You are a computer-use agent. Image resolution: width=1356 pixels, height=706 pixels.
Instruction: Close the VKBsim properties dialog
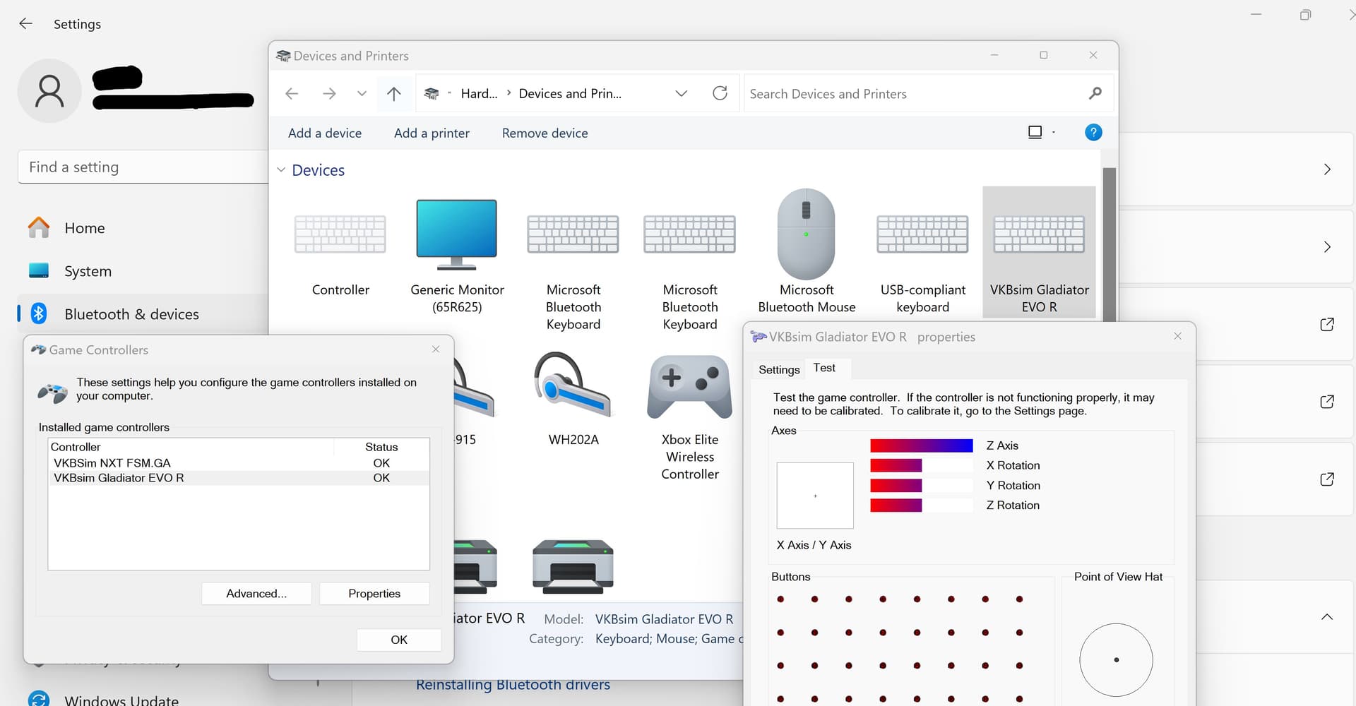(1177, 336)
